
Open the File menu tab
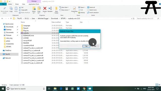3,4
